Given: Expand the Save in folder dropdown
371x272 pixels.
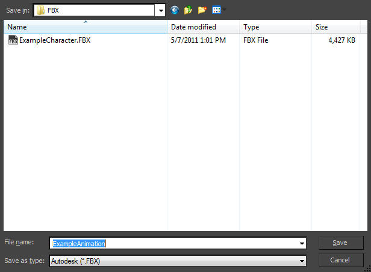Looking at the screenshot, I should (161, 11).
